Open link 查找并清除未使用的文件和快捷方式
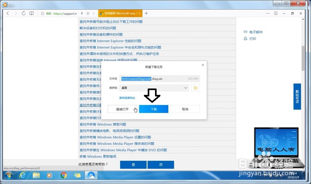The image size is (311, 184). tap(119, 54)
